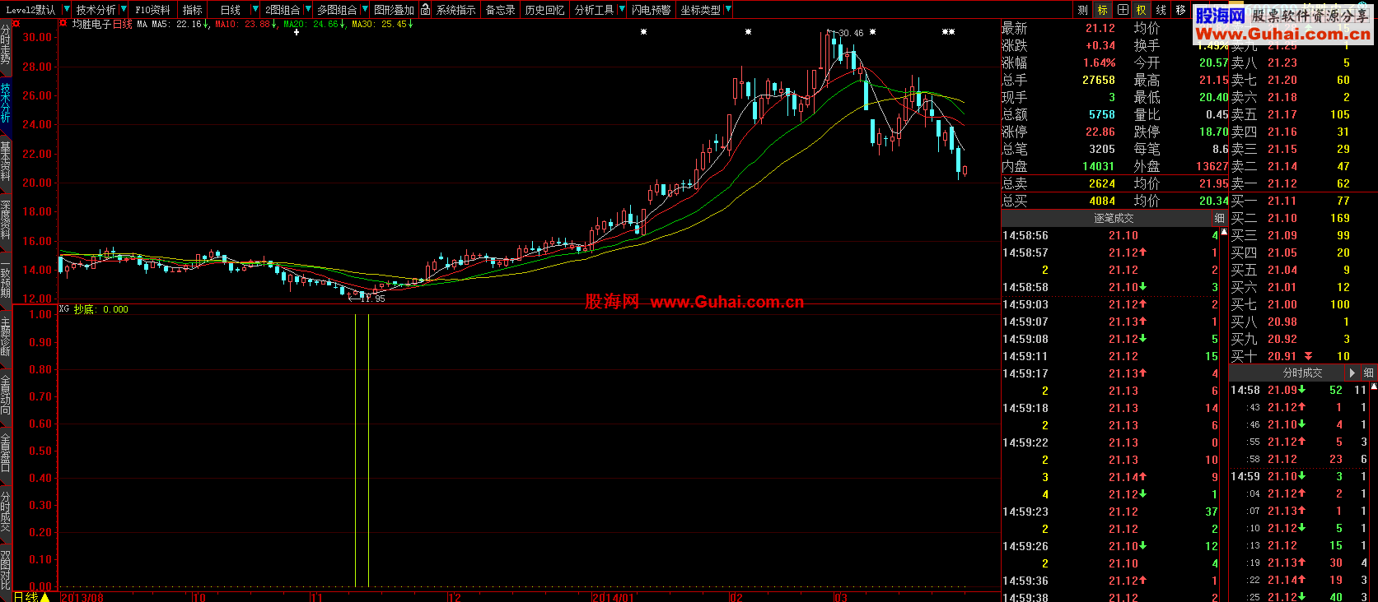The image size is (1378, 602).
Task: Open the 2图组合 layout
Action: pos(283,10)
